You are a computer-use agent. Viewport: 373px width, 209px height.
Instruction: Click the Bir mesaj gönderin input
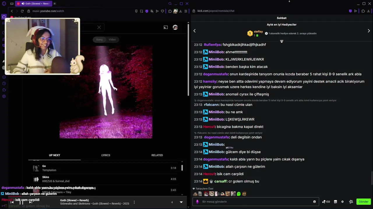256,201
